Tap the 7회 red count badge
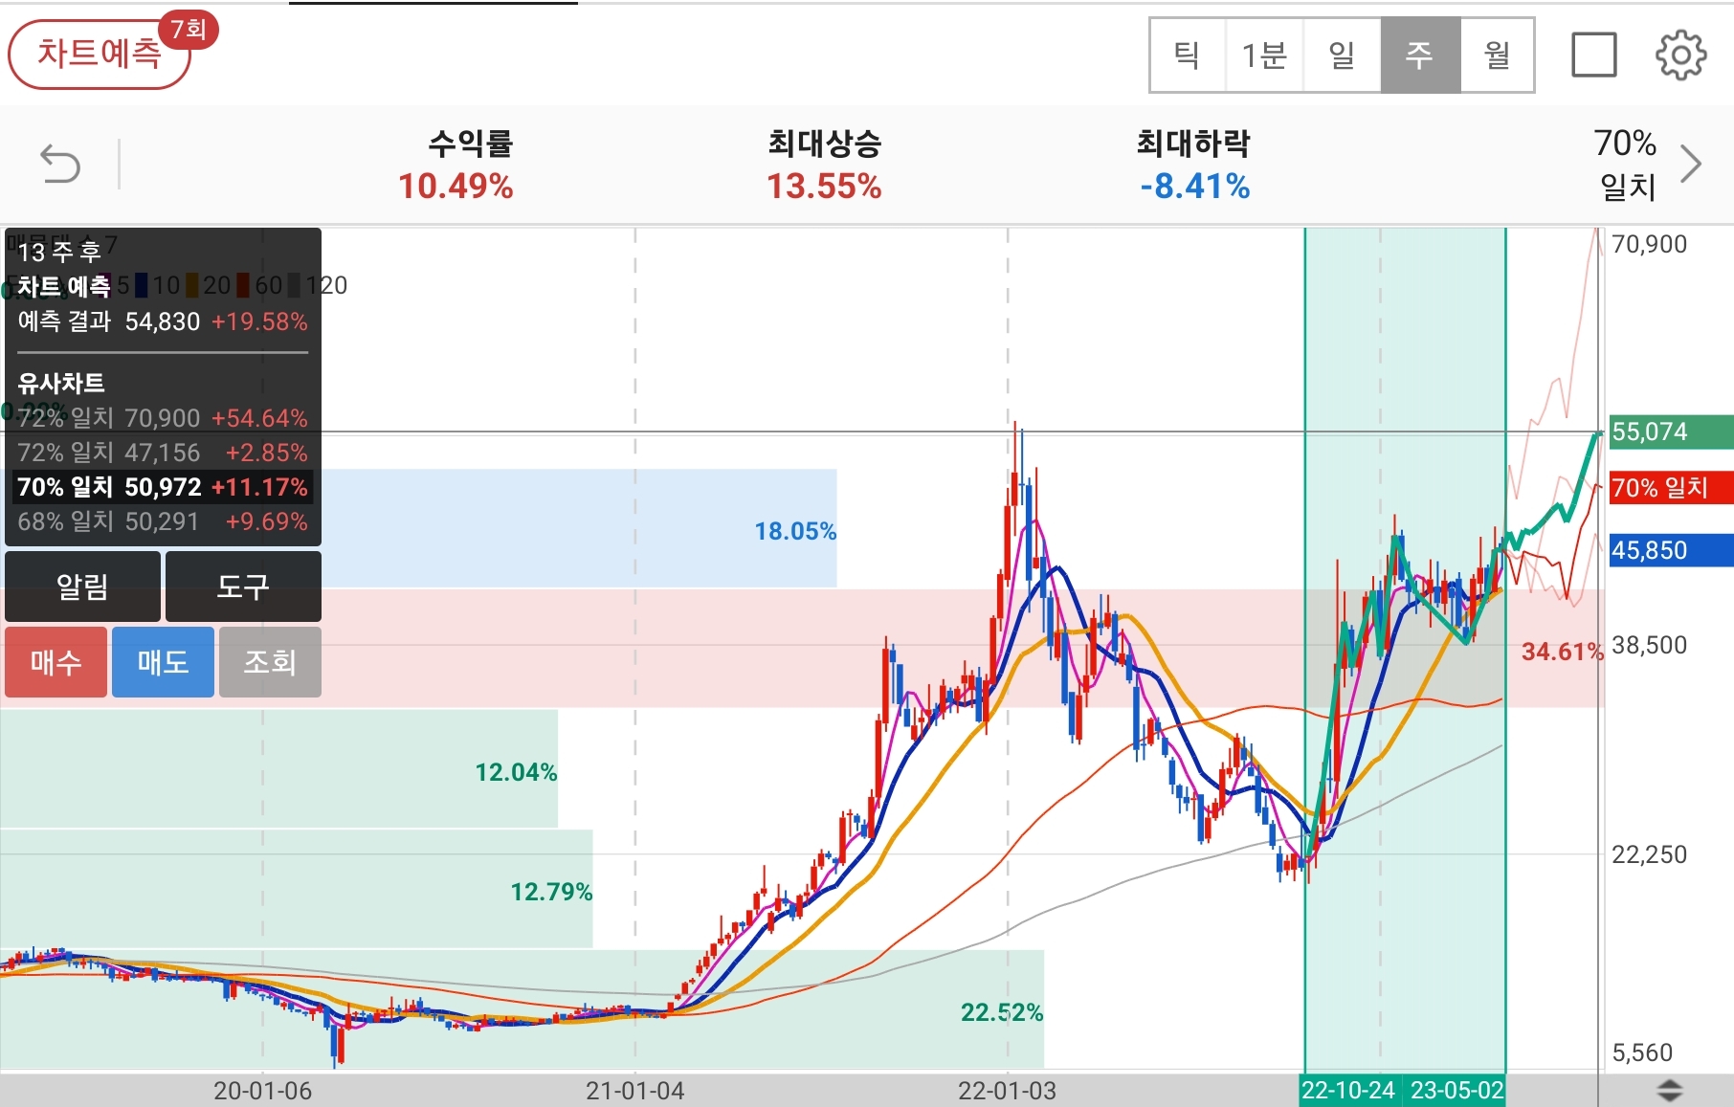The height and width of the screenshot is (1107, 1734). pos(189,29)
